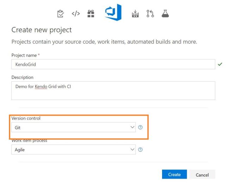Click the help icon next to Version control

140,127
